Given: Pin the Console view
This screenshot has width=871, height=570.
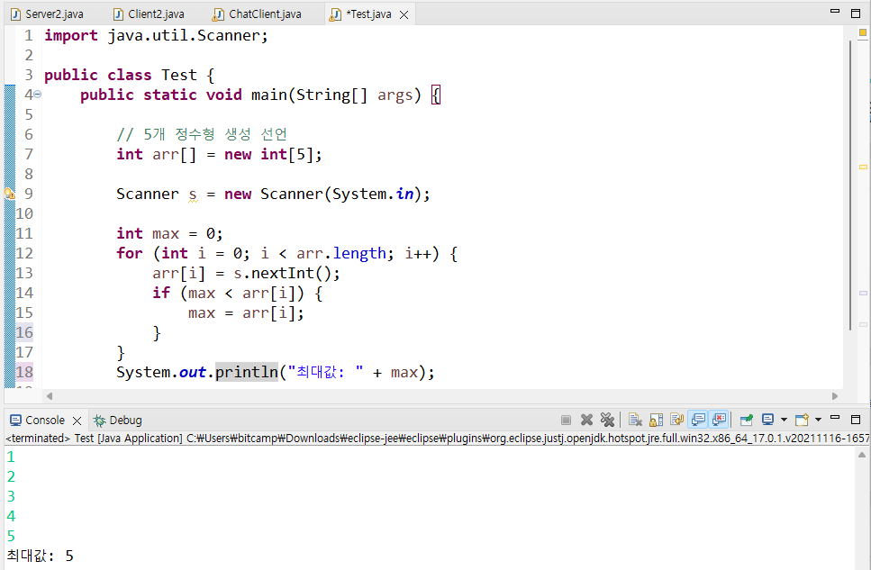Looking at the screenshot, I should (x=747, y=420).
